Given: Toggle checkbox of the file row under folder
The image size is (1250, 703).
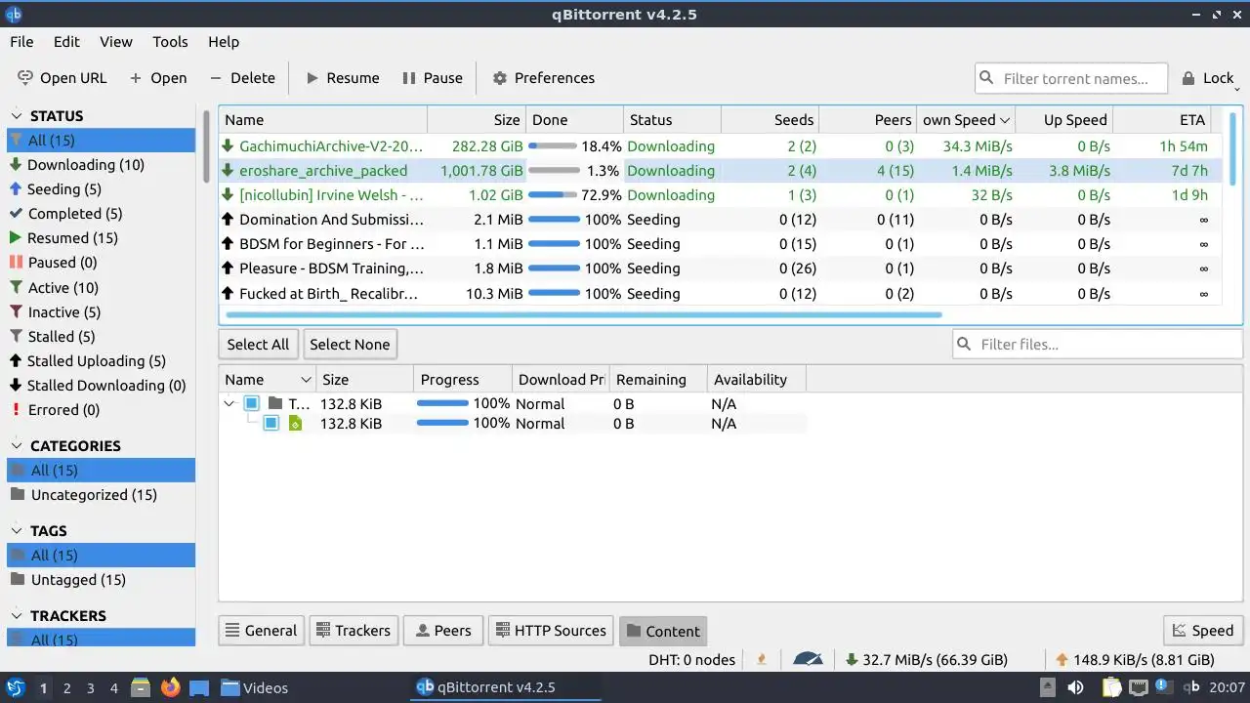Looking at the screenshot, I should [x=271, y=423].
